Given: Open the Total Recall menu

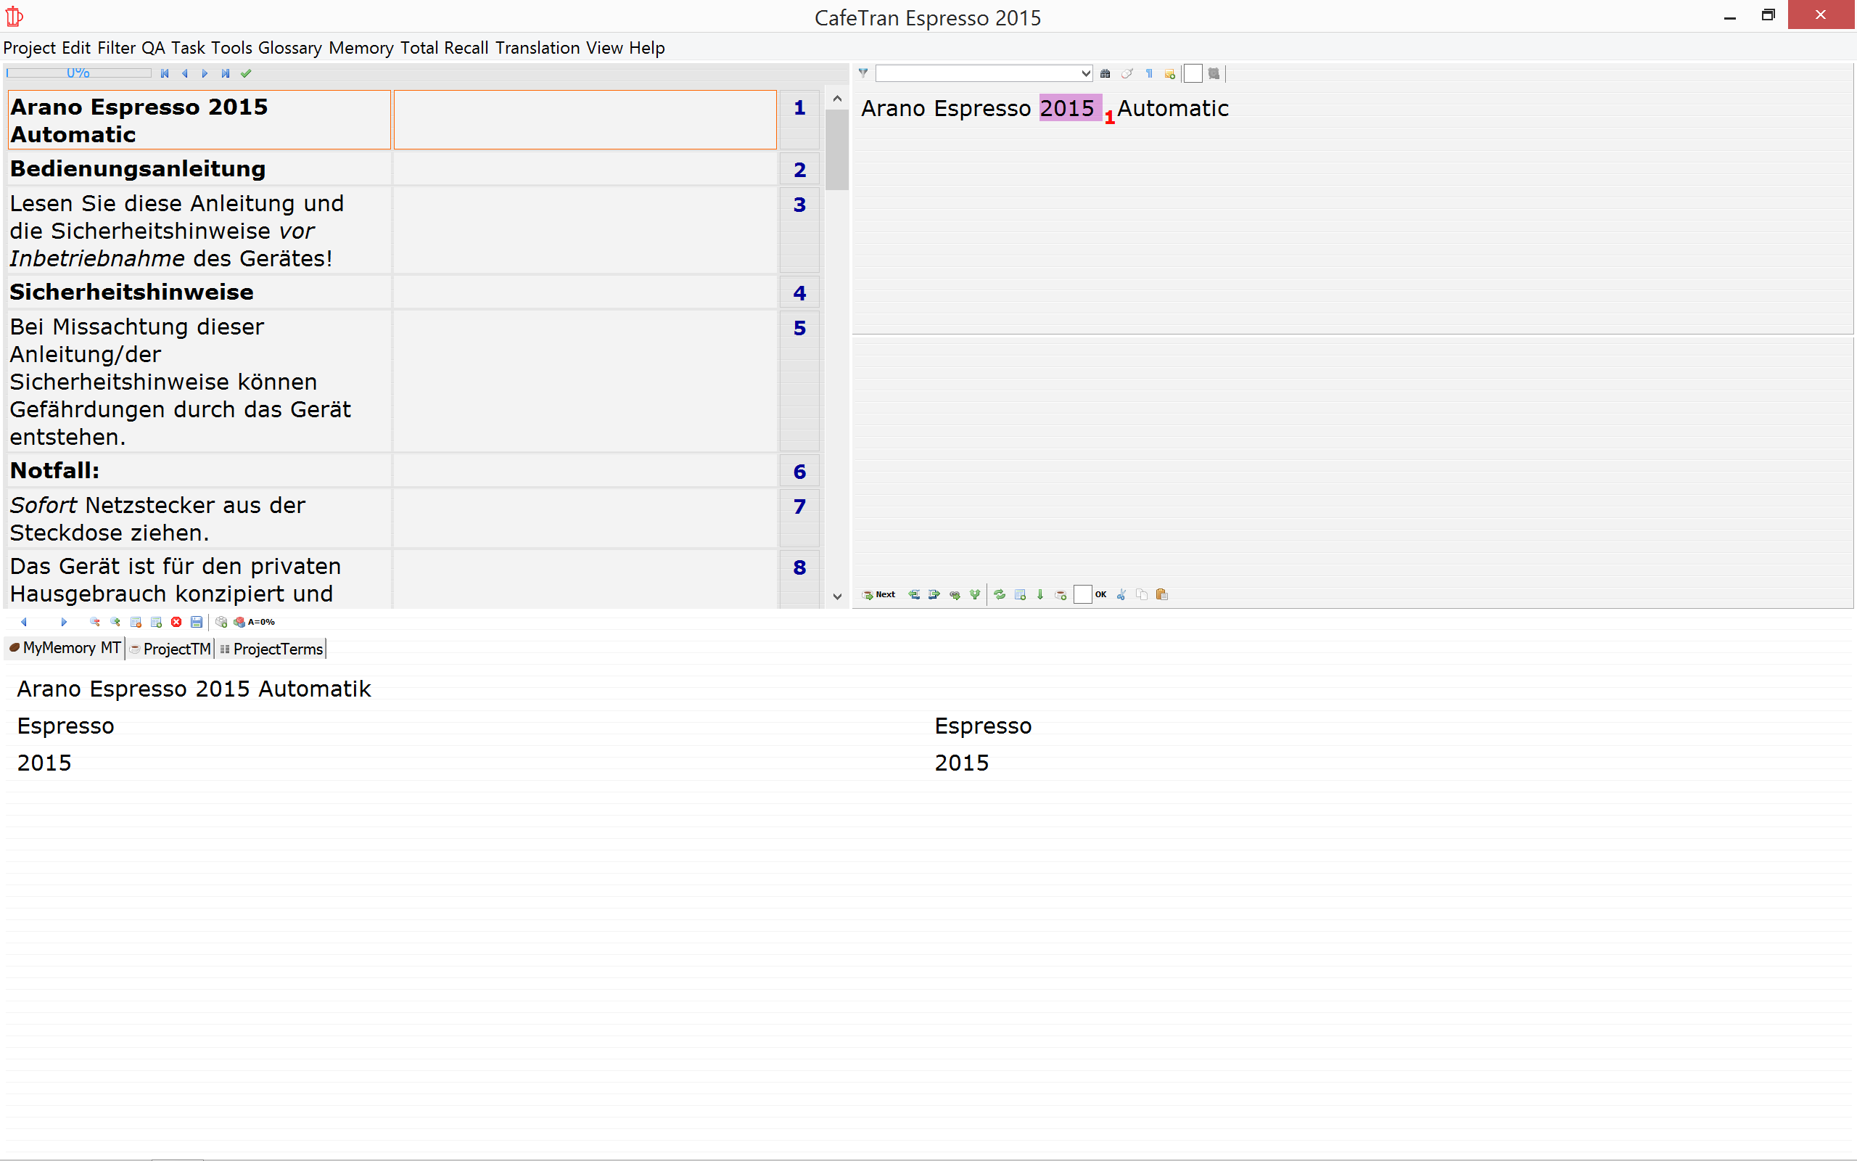Looking at the screenshot, I should coord(443,48).
